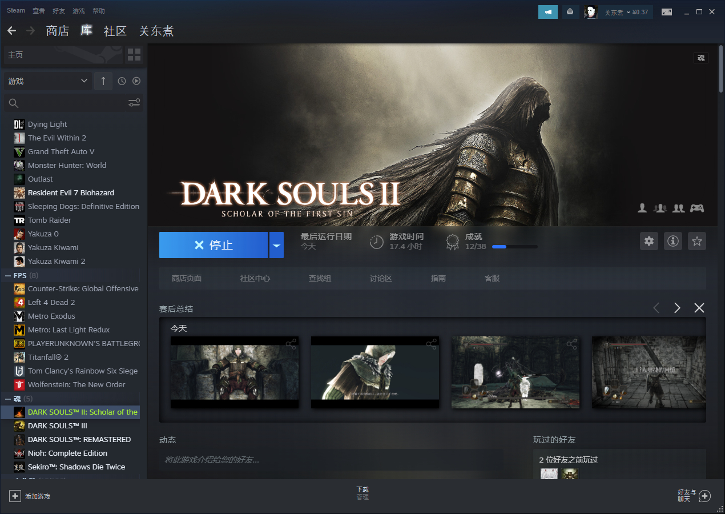Switch to grid collections view
This screenshot has height=514, width=725.
coord(134,55)
